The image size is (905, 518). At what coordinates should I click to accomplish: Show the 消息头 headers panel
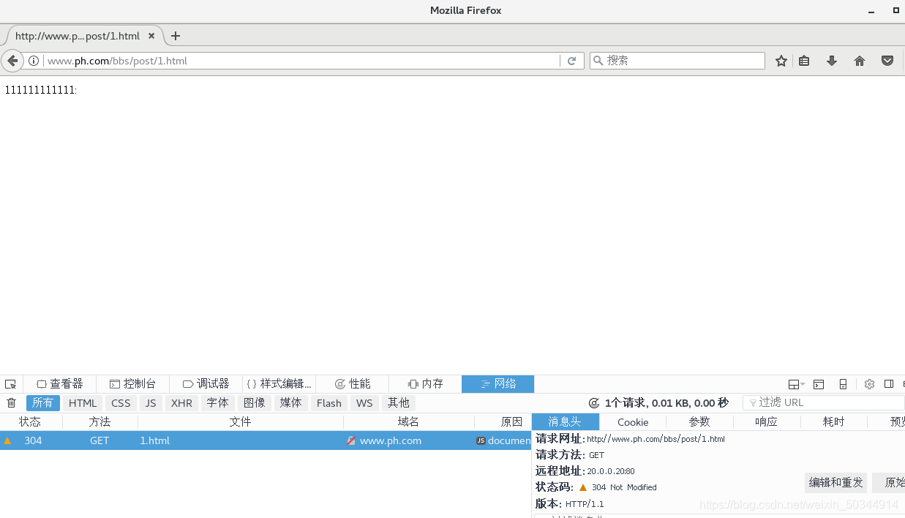click(x=566, y=422)
